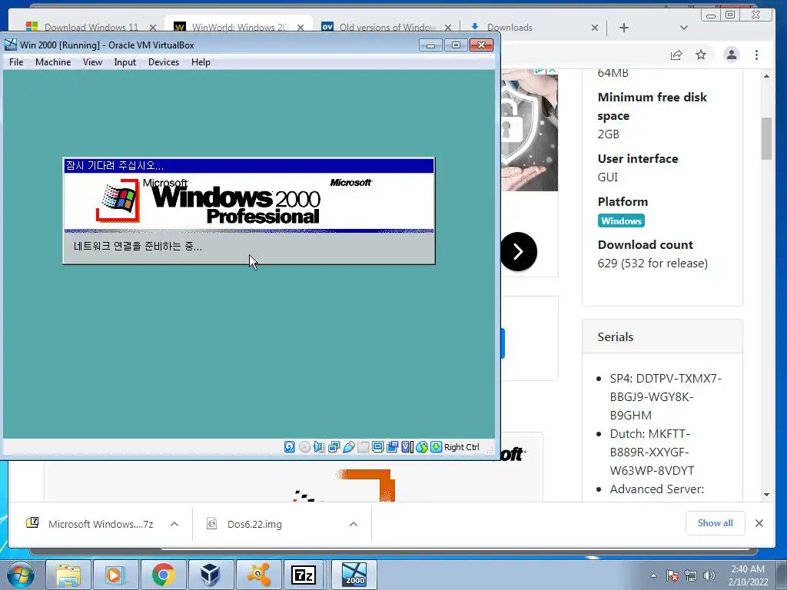Click the recording indicator icon in VirtualBox status bar
Image resolution: width=787 pixels, height=590 pixels.
point(392,447)
